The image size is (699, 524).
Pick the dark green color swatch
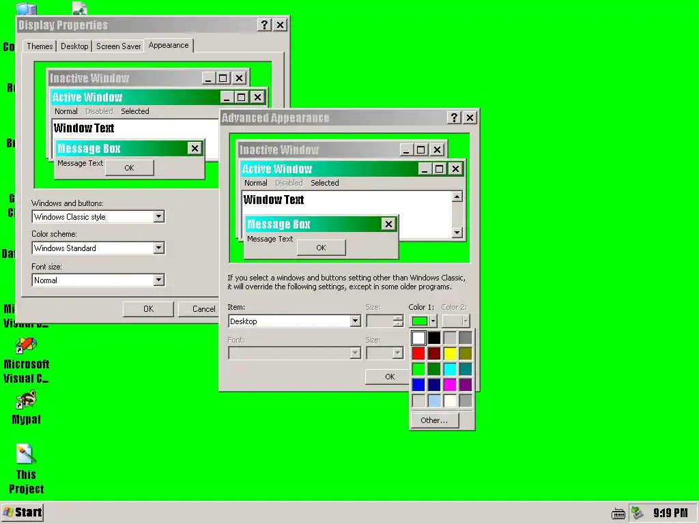[x=434, y=369]
